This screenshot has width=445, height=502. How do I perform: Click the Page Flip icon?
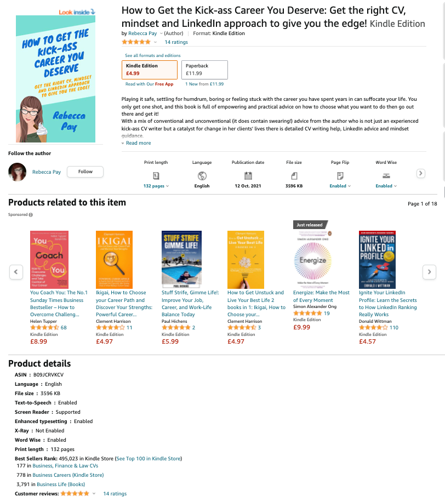pos(340,176)
